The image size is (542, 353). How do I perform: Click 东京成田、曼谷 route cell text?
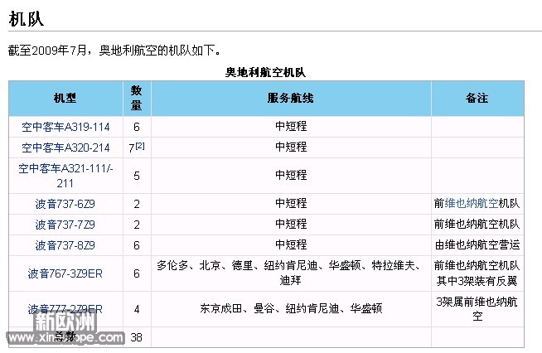tap(291, 308)
